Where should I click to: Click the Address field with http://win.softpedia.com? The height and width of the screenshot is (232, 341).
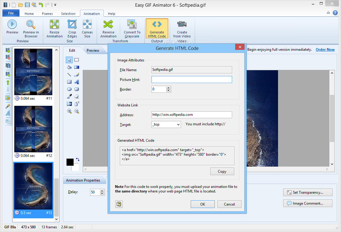click(192, 115)
